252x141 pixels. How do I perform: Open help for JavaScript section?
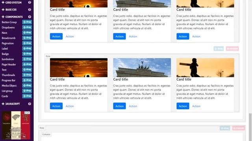pyautogui.click(x=30, y=104)
